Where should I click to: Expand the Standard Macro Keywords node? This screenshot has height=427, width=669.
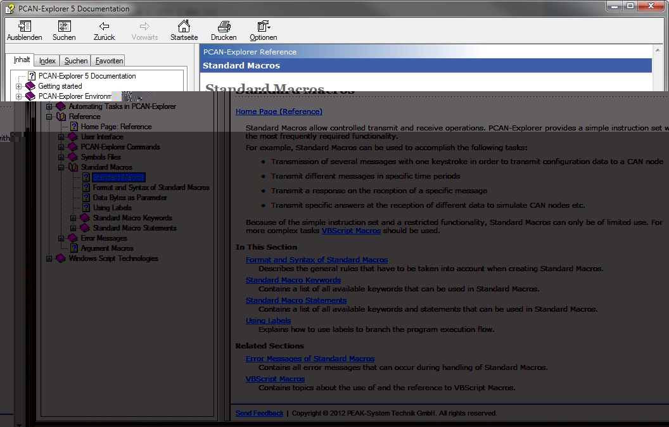pyautogui.click(x=73, y=218)
